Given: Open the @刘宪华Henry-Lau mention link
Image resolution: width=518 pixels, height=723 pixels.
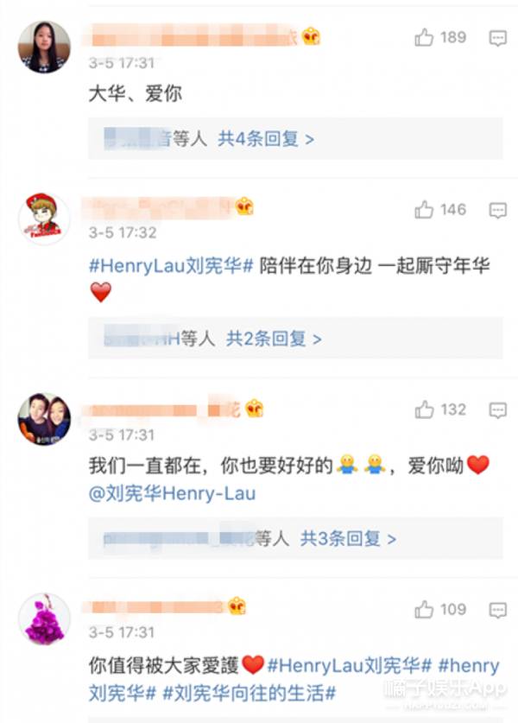Looking at the screenshot, I should tap(172, 494).
